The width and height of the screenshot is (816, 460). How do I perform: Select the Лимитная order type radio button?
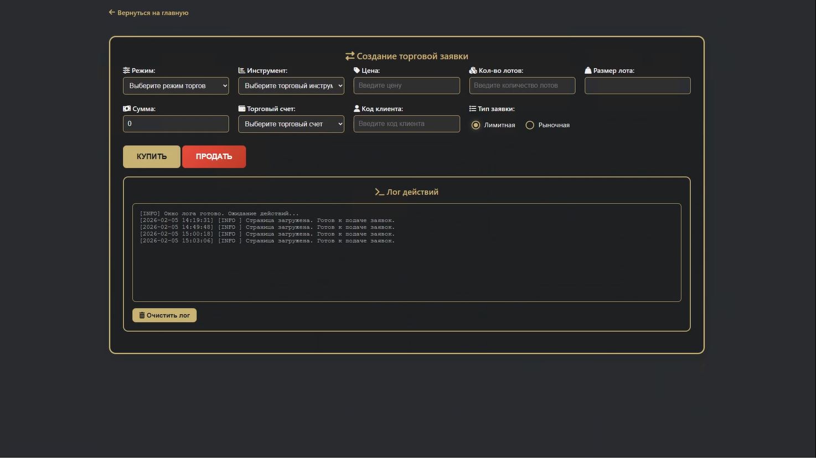pos(476,126)
